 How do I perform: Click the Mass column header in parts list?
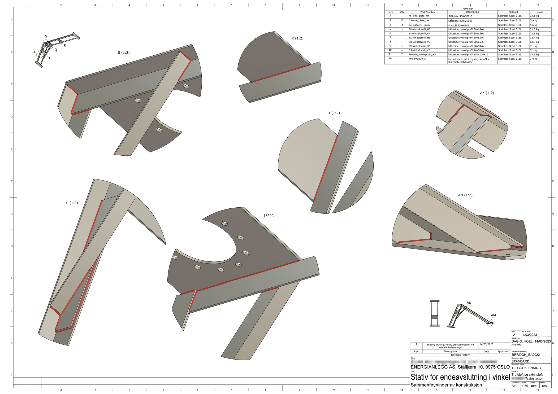click(x=540, y=12)
